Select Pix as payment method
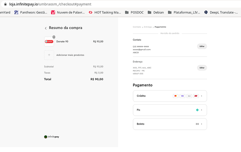Image resolution: width=241 pixels, height=152 pixels. 170,110
